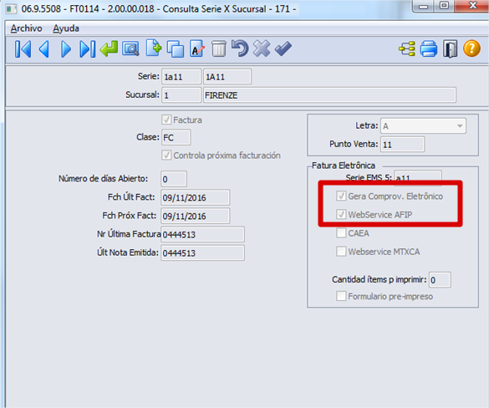Toggle Controla próxima facturación checkbox
Image resolution: width=489 pixels, height=408 pixels.
click(x=166, y=155)
